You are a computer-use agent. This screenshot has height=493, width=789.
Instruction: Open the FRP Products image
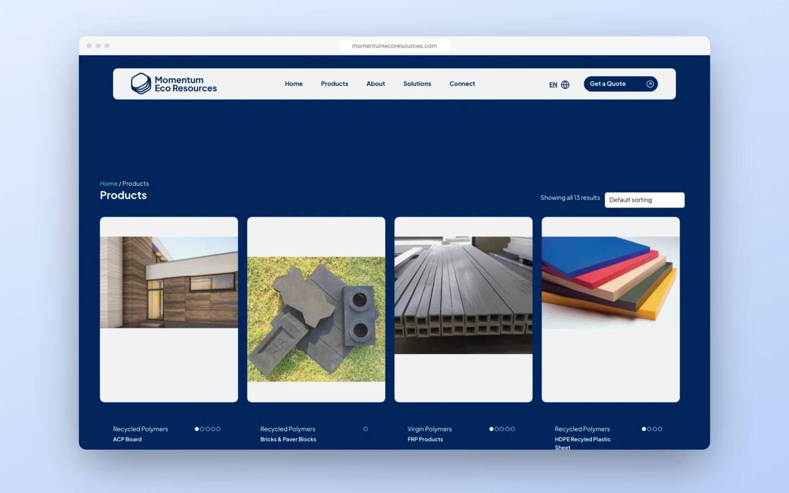click(x=463, y=295)
